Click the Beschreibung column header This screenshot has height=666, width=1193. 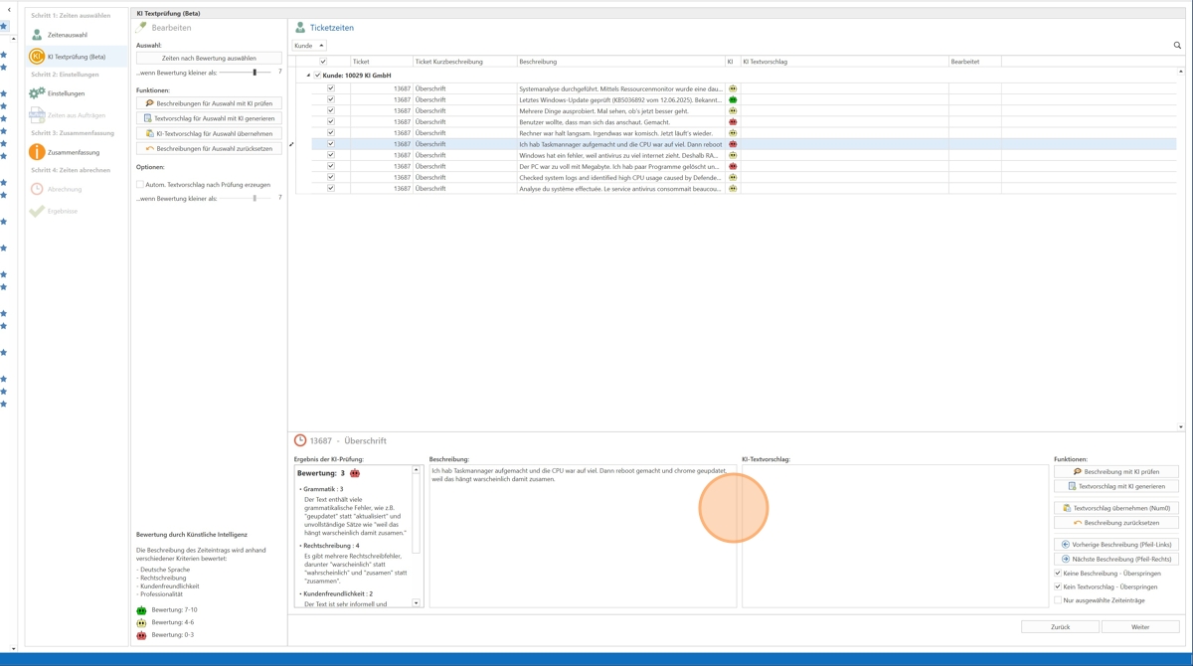tap(618, 62)
